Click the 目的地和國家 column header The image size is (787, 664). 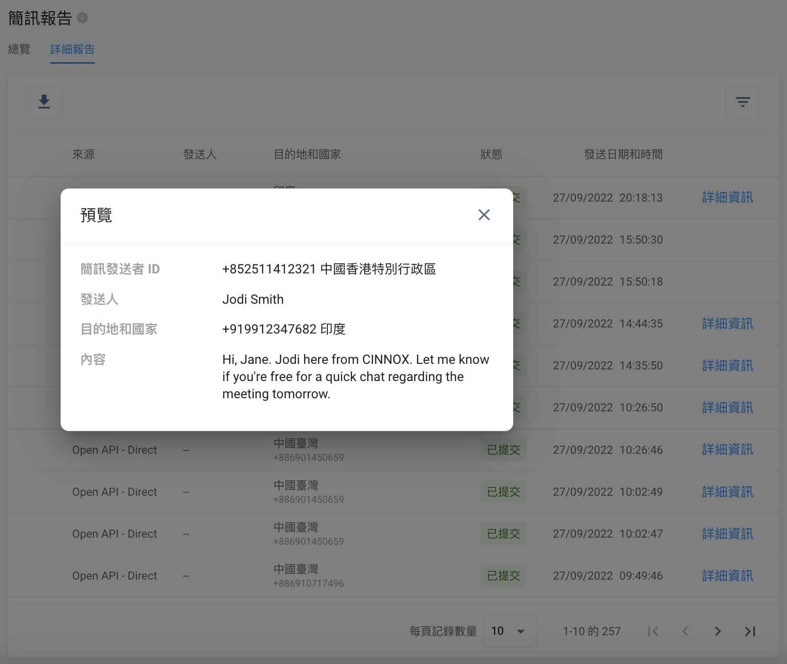pyautogui.click(x=307, y=154)
